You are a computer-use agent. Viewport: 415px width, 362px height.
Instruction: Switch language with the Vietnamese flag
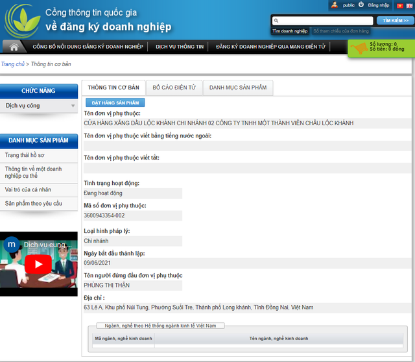coord(399,5)
